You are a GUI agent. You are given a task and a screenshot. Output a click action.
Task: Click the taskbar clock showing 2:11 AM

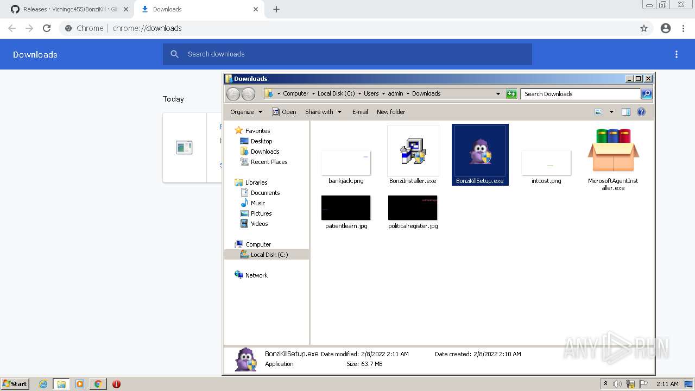click(x=667, y=384)
